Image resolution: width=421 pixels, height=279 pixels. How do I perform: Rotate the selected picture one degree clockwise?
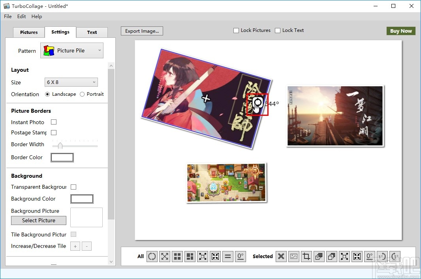click(x=395, y=256)
